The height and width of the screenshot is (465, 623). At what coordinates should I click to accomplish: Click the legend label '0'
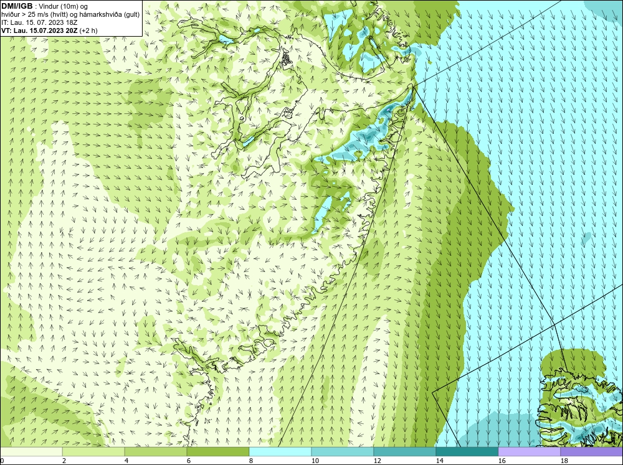point(2,461)
